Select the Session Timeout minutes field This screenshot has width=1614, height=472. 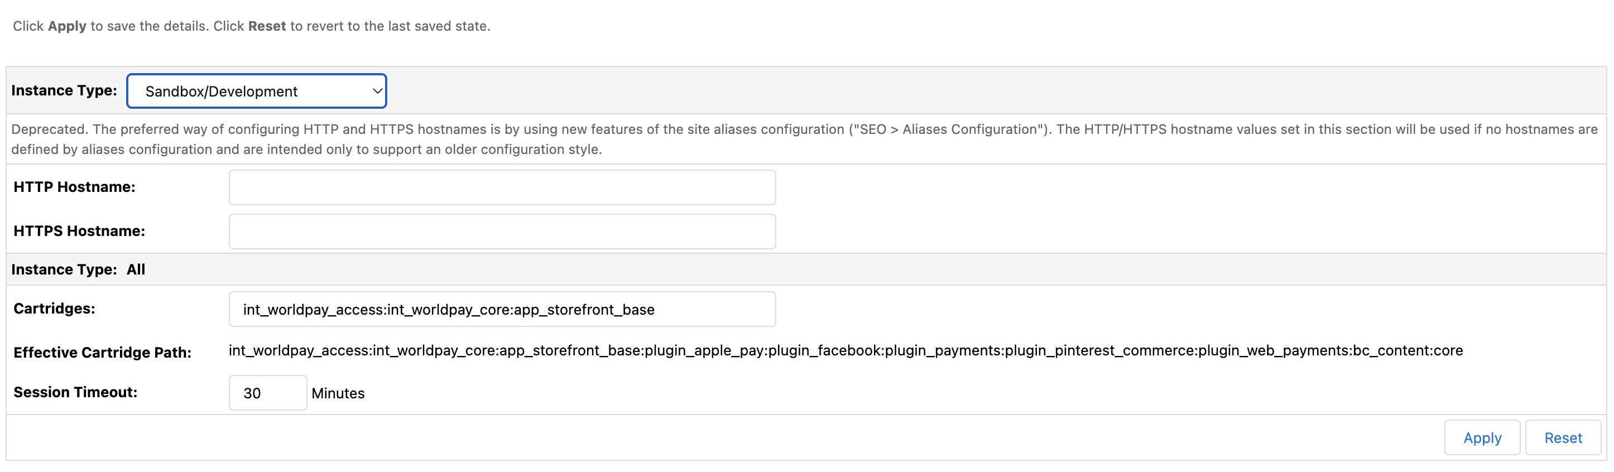click(267, 393)
